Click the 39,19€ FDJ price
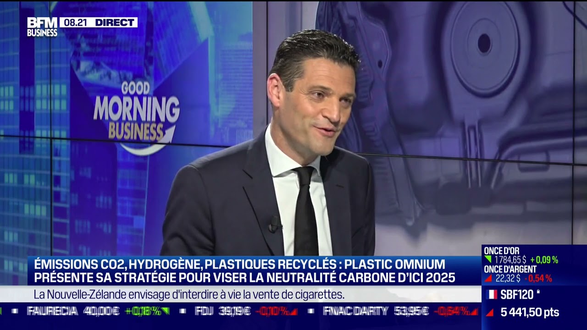Image resolution: width=587 pixels, height=330 pixels. click(x=235, y=311)
